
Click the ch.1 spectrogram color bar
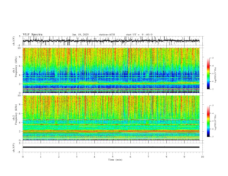(208, 74)
